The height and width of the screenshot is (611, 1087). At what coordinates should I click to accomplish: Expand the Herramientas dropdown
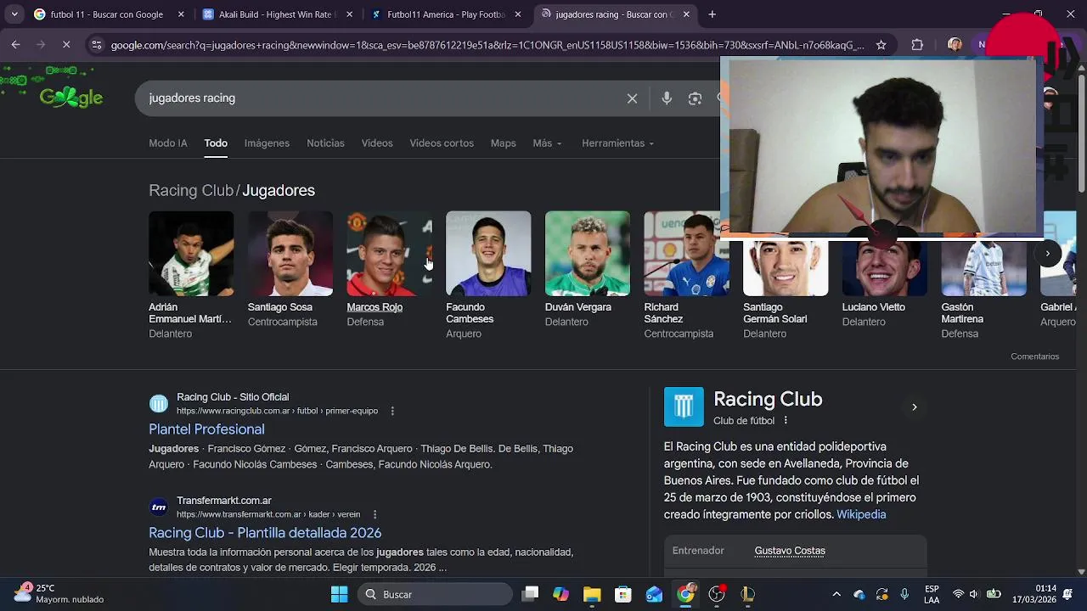[x=617, y=143]
